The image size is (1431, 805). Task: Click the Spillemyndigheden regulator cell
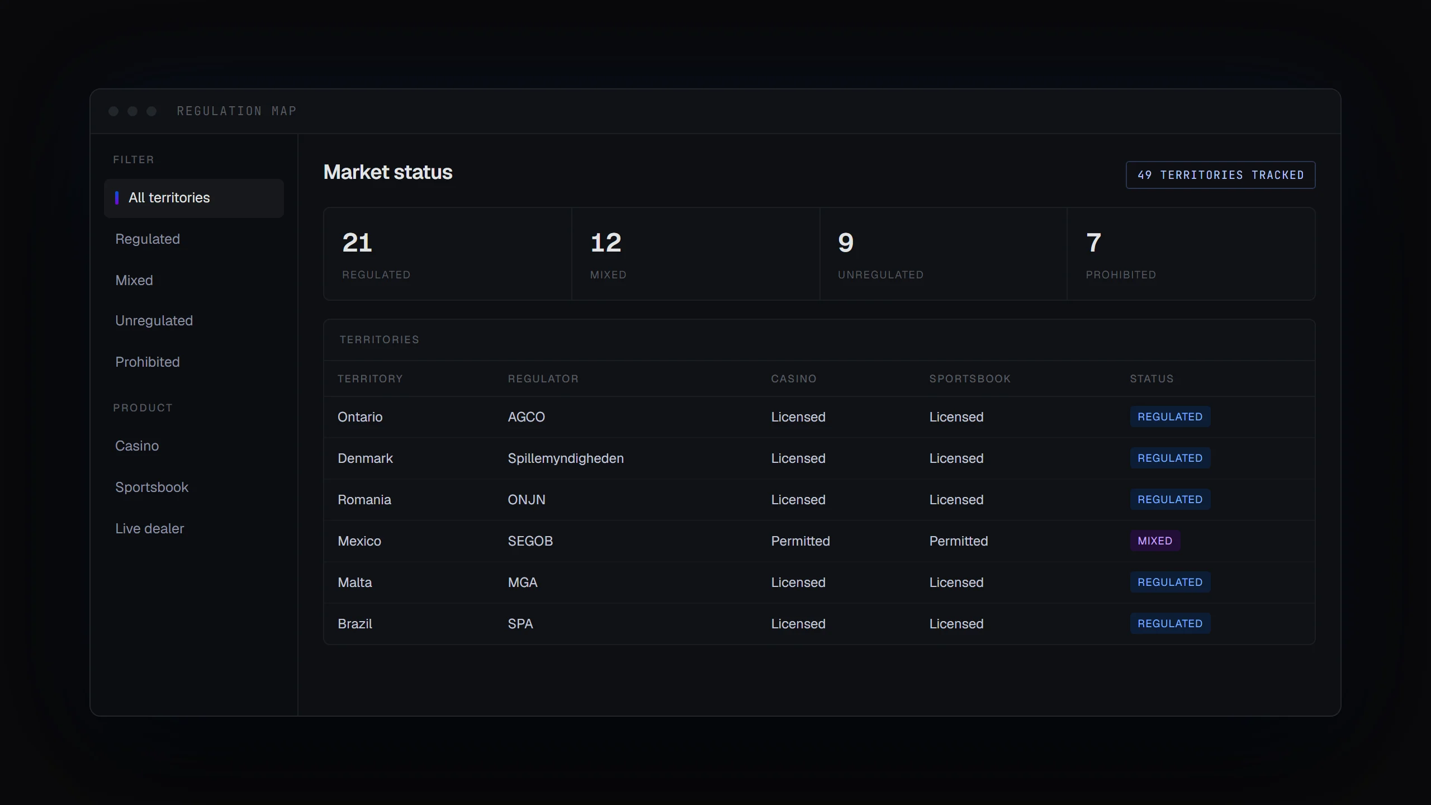tap(566, 458)
